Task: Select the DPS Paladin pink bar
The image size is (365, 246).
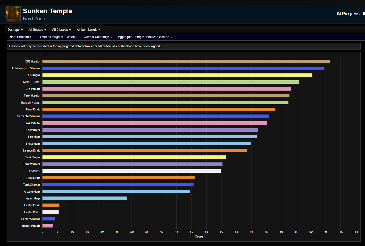Action: 167,89
